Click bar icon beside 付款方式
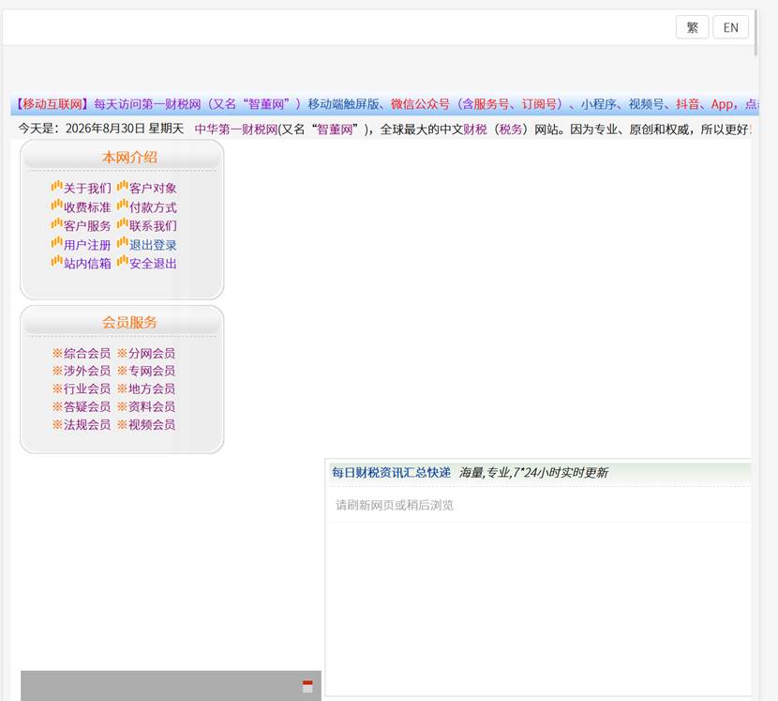This screenshot has width=778, height=701. [x=122, y=205]
